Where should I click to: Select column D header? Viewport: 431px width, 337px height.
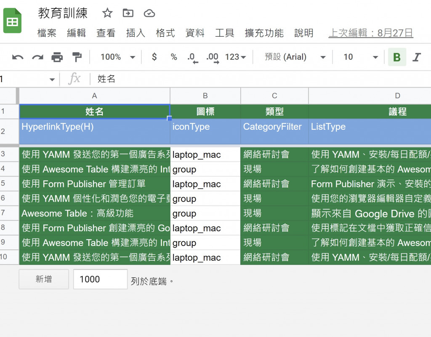pos(370,96)
